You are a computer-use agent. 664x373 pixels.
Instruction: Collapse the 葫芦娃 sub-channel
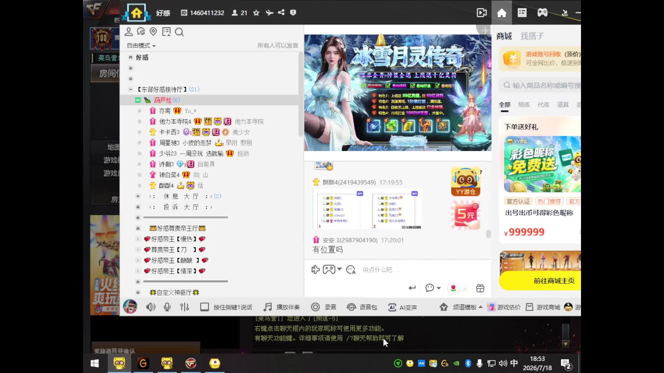[138, 100]
